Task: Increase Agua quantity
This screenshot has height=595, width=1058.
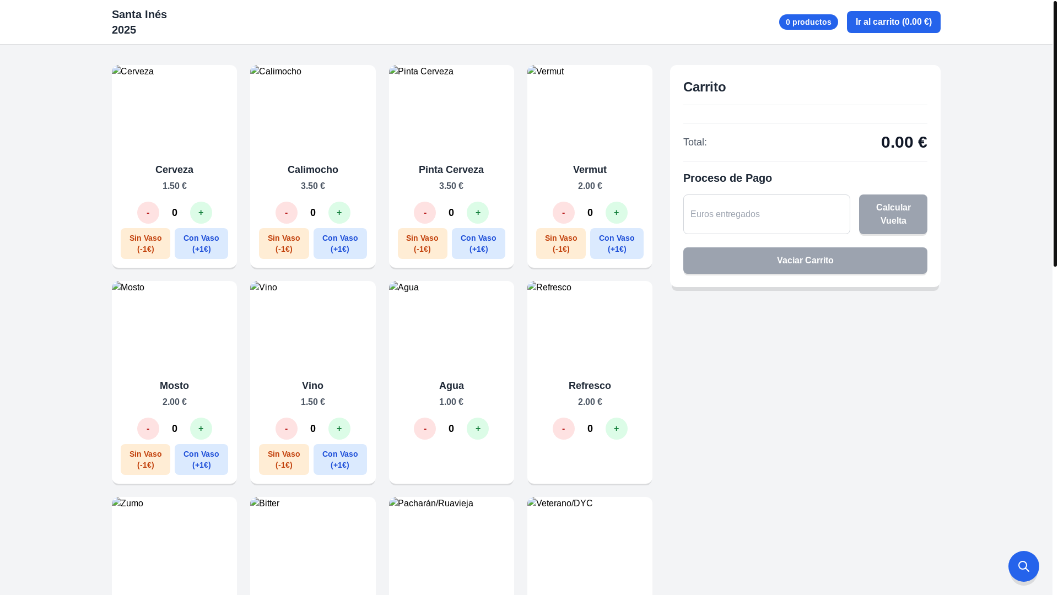Action: (478, 429)
